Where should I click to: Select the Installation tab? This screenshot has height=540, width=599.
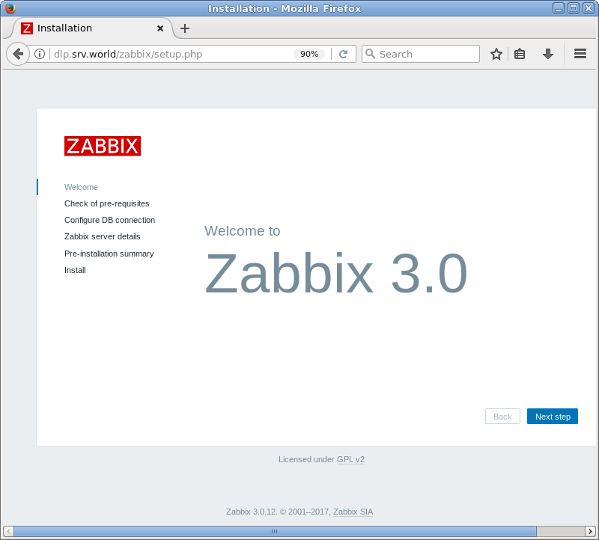click(x=92, y=28)
